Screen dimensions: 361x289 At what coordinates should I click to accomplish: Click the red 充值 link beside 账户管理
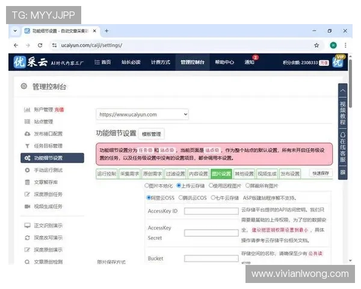point(59,110)
